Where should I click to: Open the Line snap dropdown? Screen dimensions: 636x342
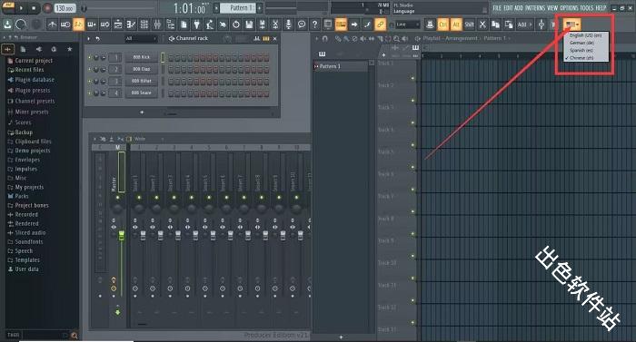407,24
